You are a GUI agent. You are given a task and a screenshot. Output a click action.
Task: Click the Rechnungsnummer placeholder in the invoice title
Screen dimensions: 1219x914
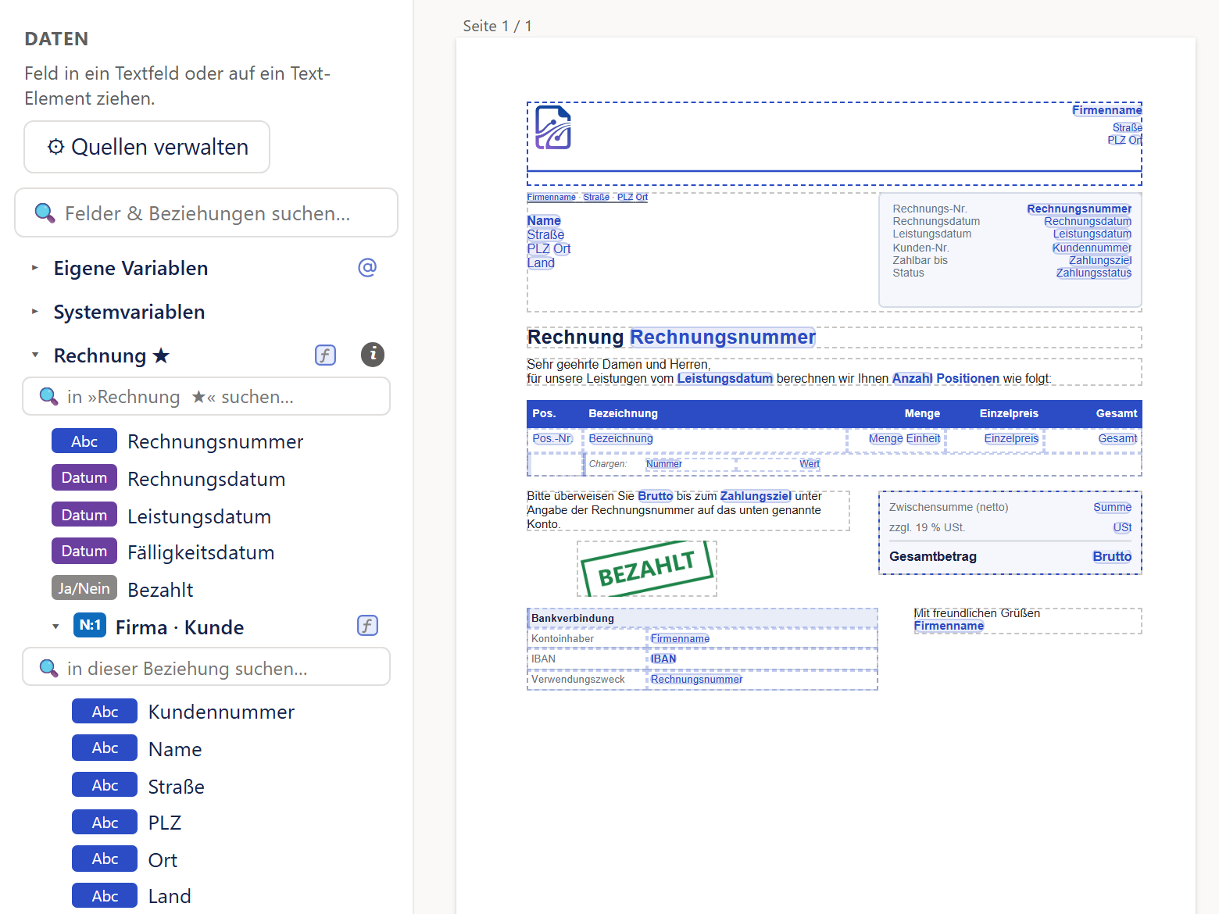pos(723,337)
